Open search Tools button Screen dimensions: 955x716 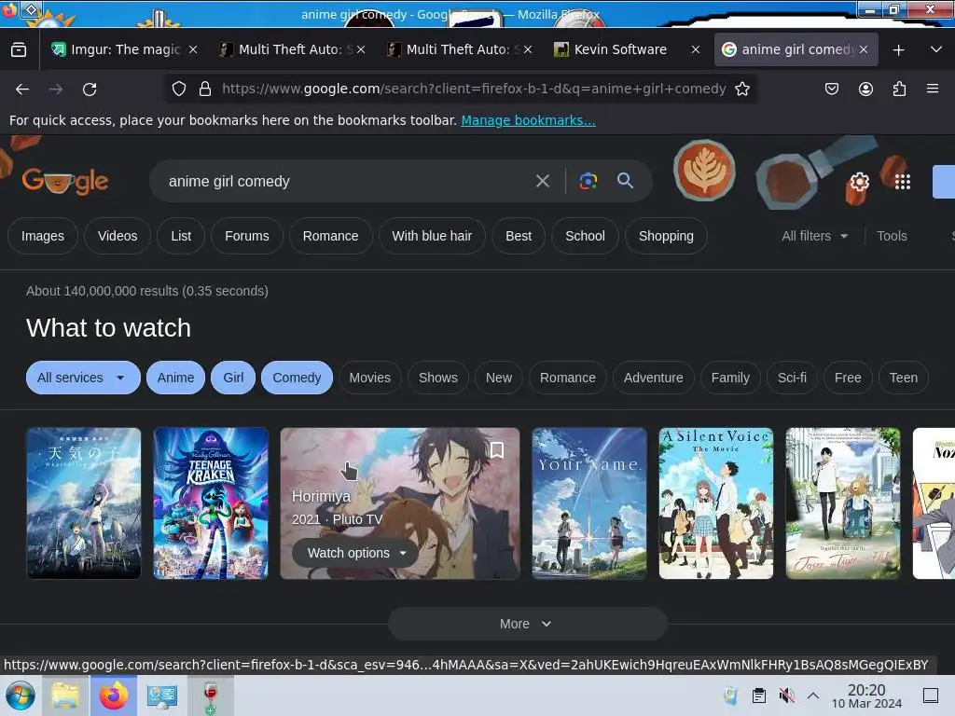point(892,236)
